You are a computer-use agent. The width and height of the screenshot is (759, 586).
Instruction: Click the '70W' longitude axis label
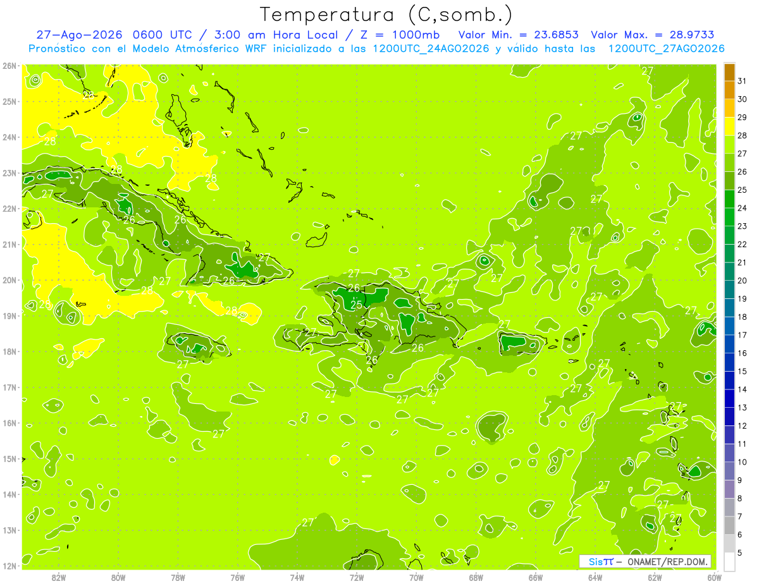pos(416,577)
